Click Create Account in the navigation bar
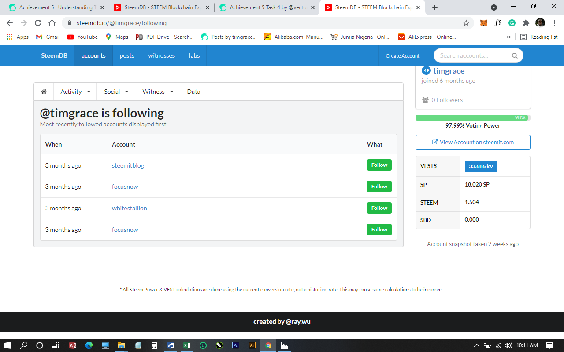564x352 pixels. coord(403,56)
